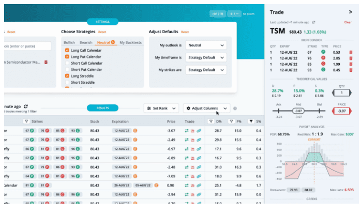The width and height of the screenshot is (361, 215).
Task: Check the Short Straddle strategy
Action: [x=67, y=82]
